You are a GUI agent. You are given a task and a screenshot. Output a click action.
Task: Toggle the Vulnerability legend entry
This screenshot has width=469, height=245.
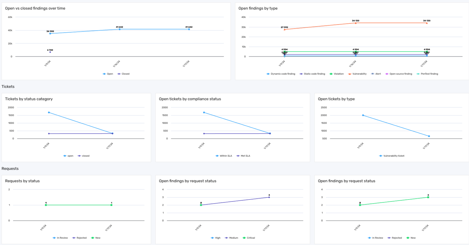357,74
